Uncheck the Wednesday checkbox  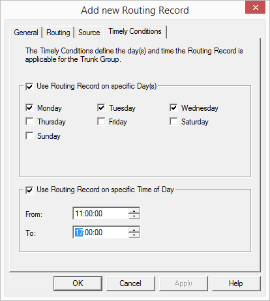(x=173, y=107)
